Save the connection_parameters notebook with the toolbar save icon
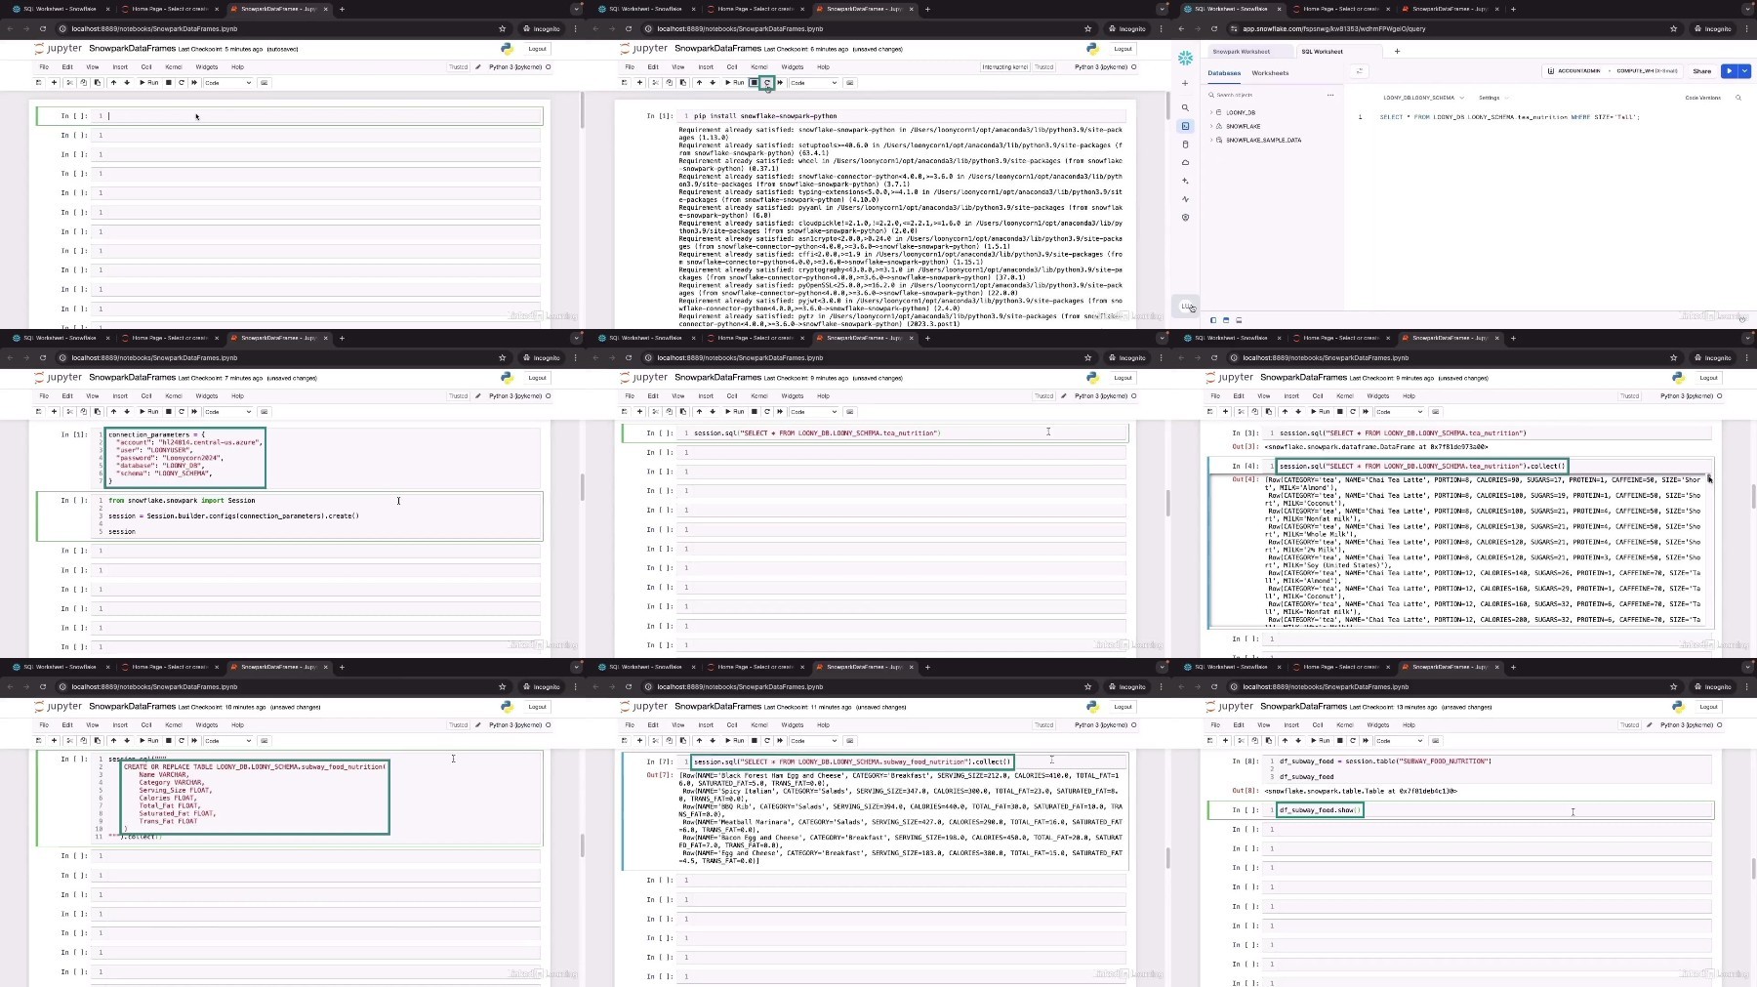Image resolution: width=1757 pixels, height=987 pixels. click(39, 412)
